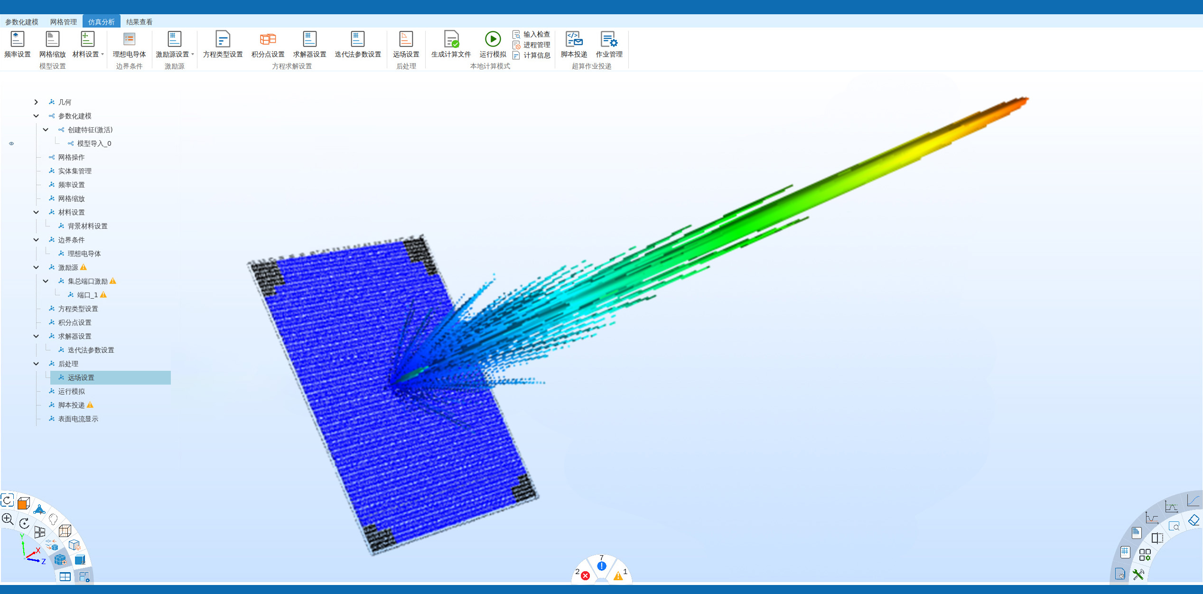Image resolution: width=1203 pixels, height=594 pixels.
Task: Expand the 几何 tree node
Action: [36, 102]
